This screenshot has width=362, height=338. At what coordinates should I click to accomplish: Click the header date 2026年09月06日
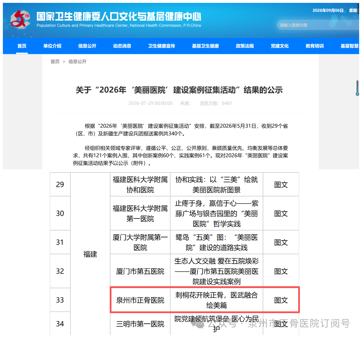pyautogui.click(x=328, y=10)
